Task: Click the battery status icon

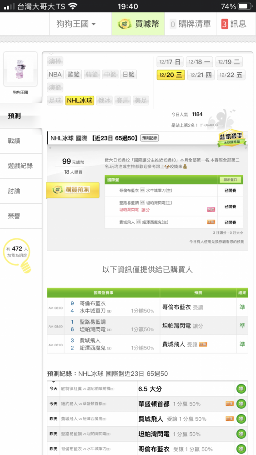Action: [245, 6]
